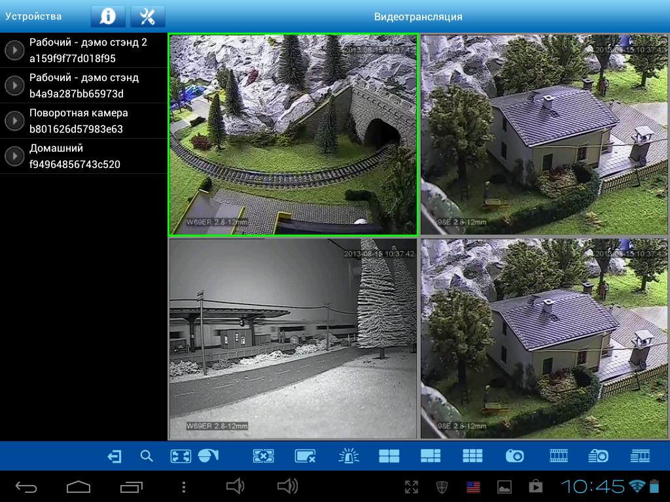Open the recorded videos list icon

click(x=640, y=456)
